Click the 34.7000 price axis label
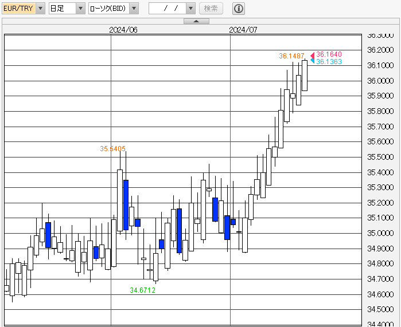 (380, 279)
